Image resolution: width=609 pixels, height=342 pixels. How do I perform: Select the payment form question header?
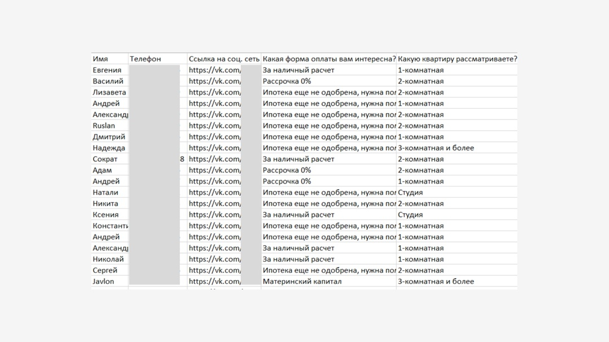[x=329, y=59]
